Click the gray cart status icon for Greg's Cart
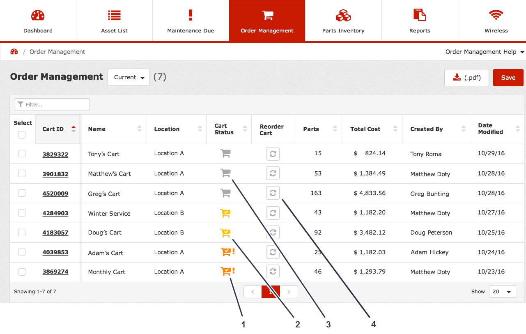 [x=225, y=193]
